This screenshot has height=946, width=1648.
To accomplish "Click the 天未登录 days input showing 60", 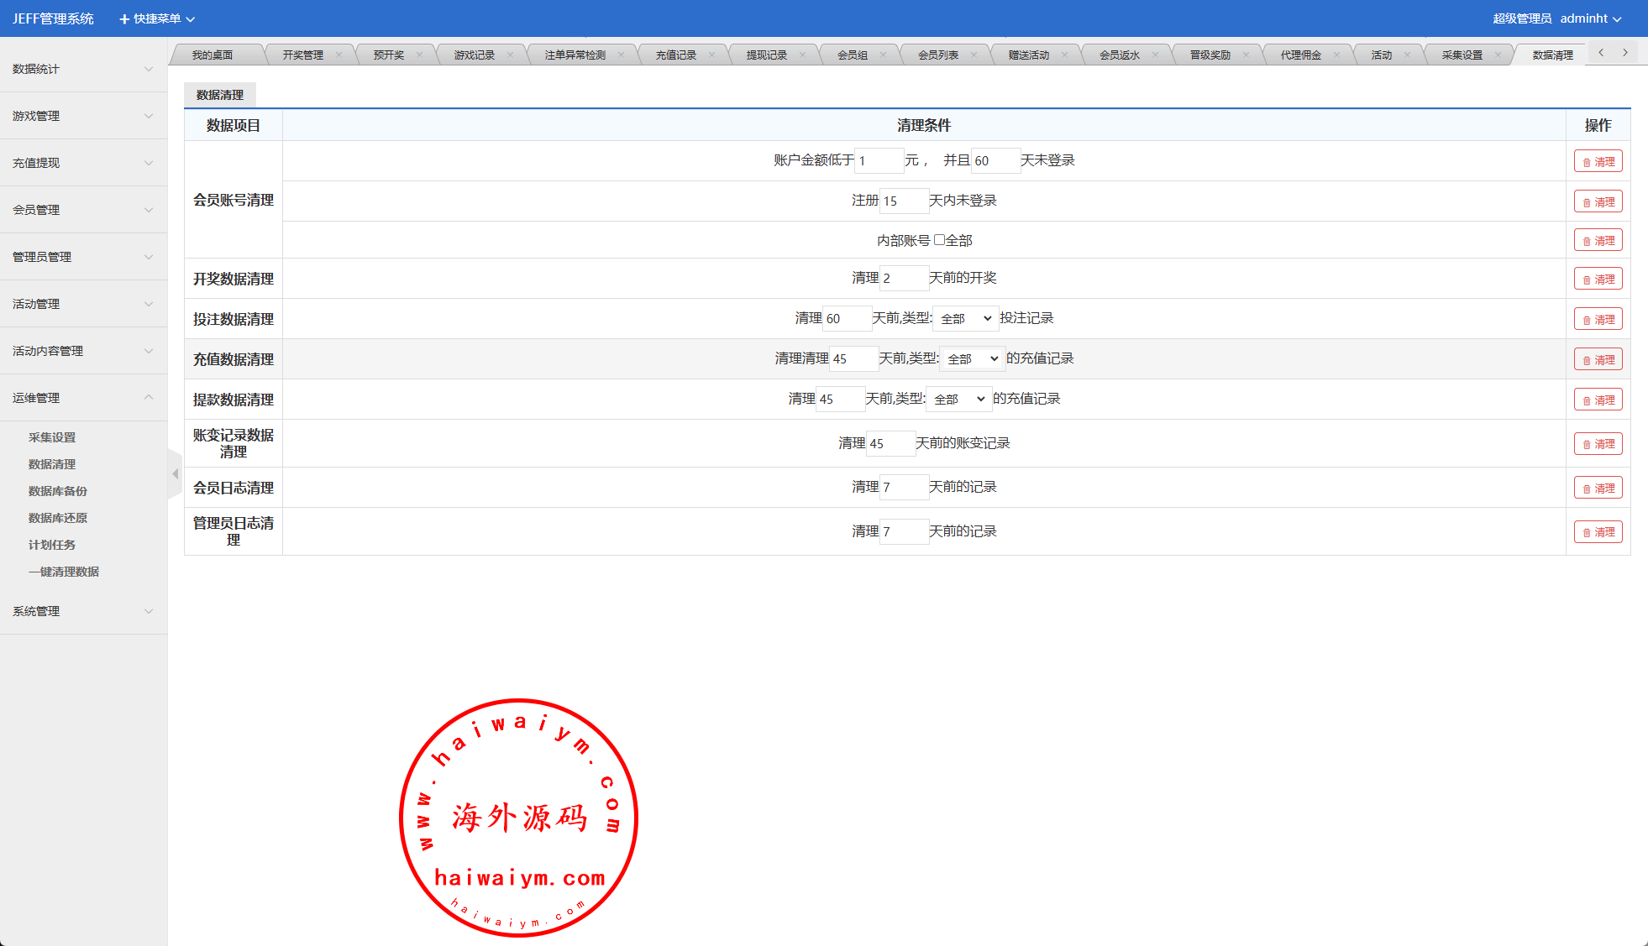I will pyautogui.click(x=995, y=160).
